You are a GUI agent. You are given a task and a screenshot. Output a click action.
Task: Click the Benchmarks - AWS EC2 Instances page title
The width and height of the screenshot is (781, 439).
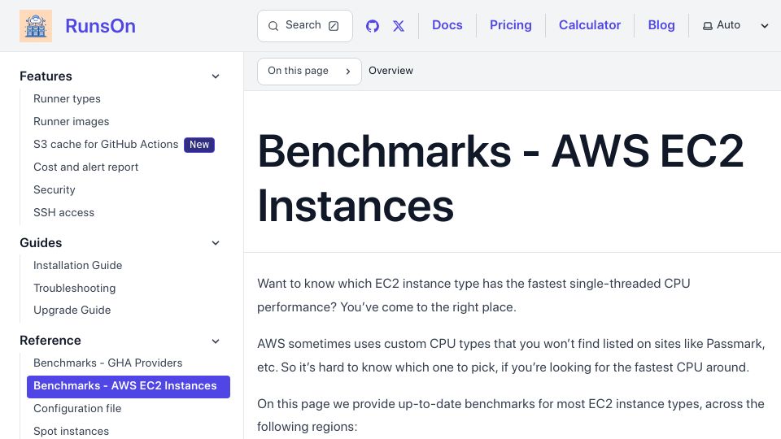coord(500,178)
